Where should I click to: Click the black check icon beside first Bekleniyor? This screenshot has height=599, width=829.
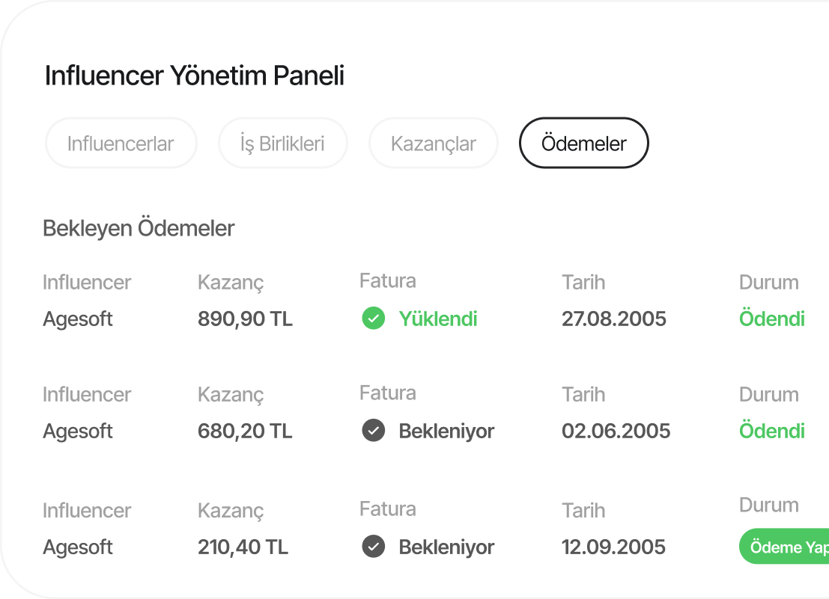(x=373, y=431)
